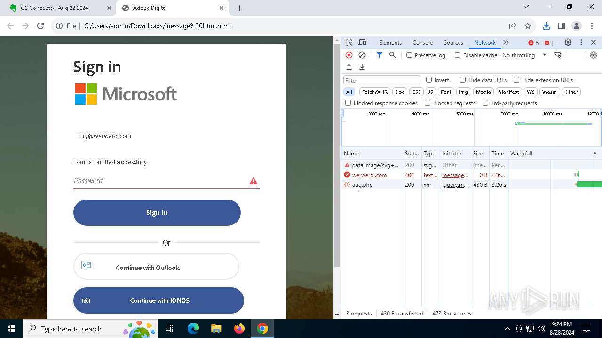Click the network timeline overview

tap(472, 128)
